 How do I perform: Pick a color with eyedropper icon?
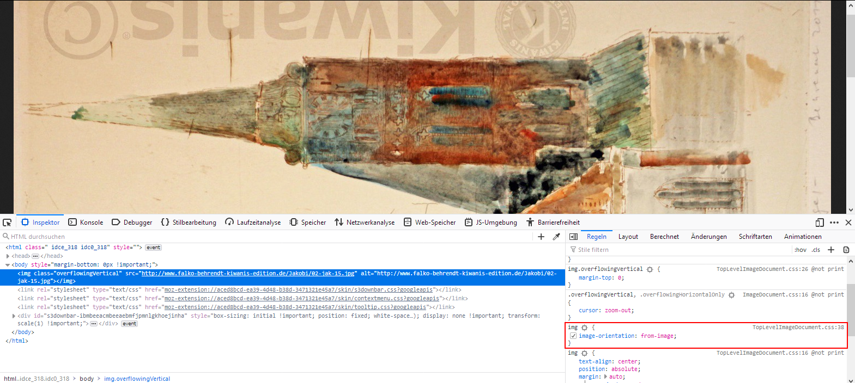point(556,237)
